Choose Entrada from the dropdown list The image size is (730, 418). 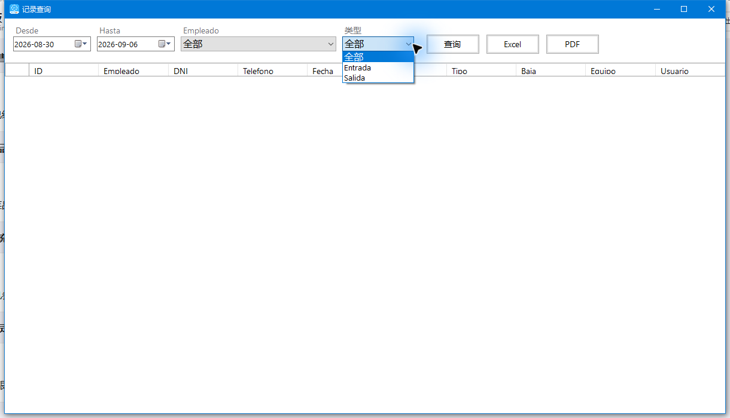point(378,67)
